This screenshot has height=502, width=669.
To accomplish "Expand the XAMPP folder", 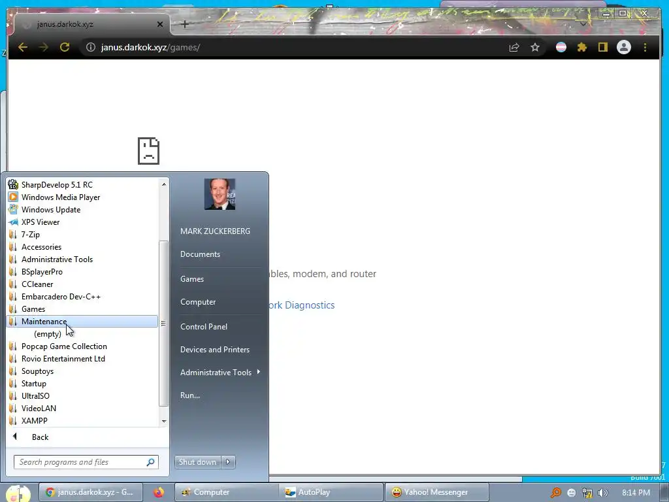I will 34,420.
